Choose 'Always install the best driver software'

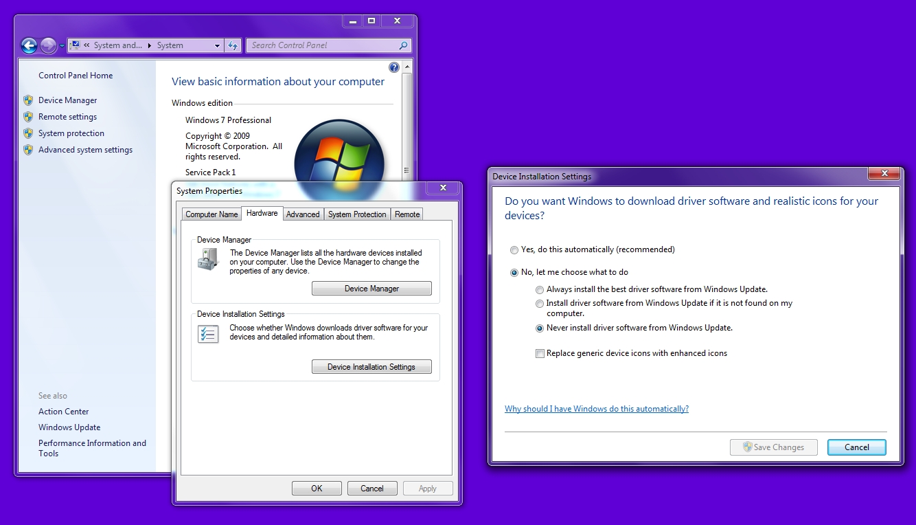(x=652, y=289)
